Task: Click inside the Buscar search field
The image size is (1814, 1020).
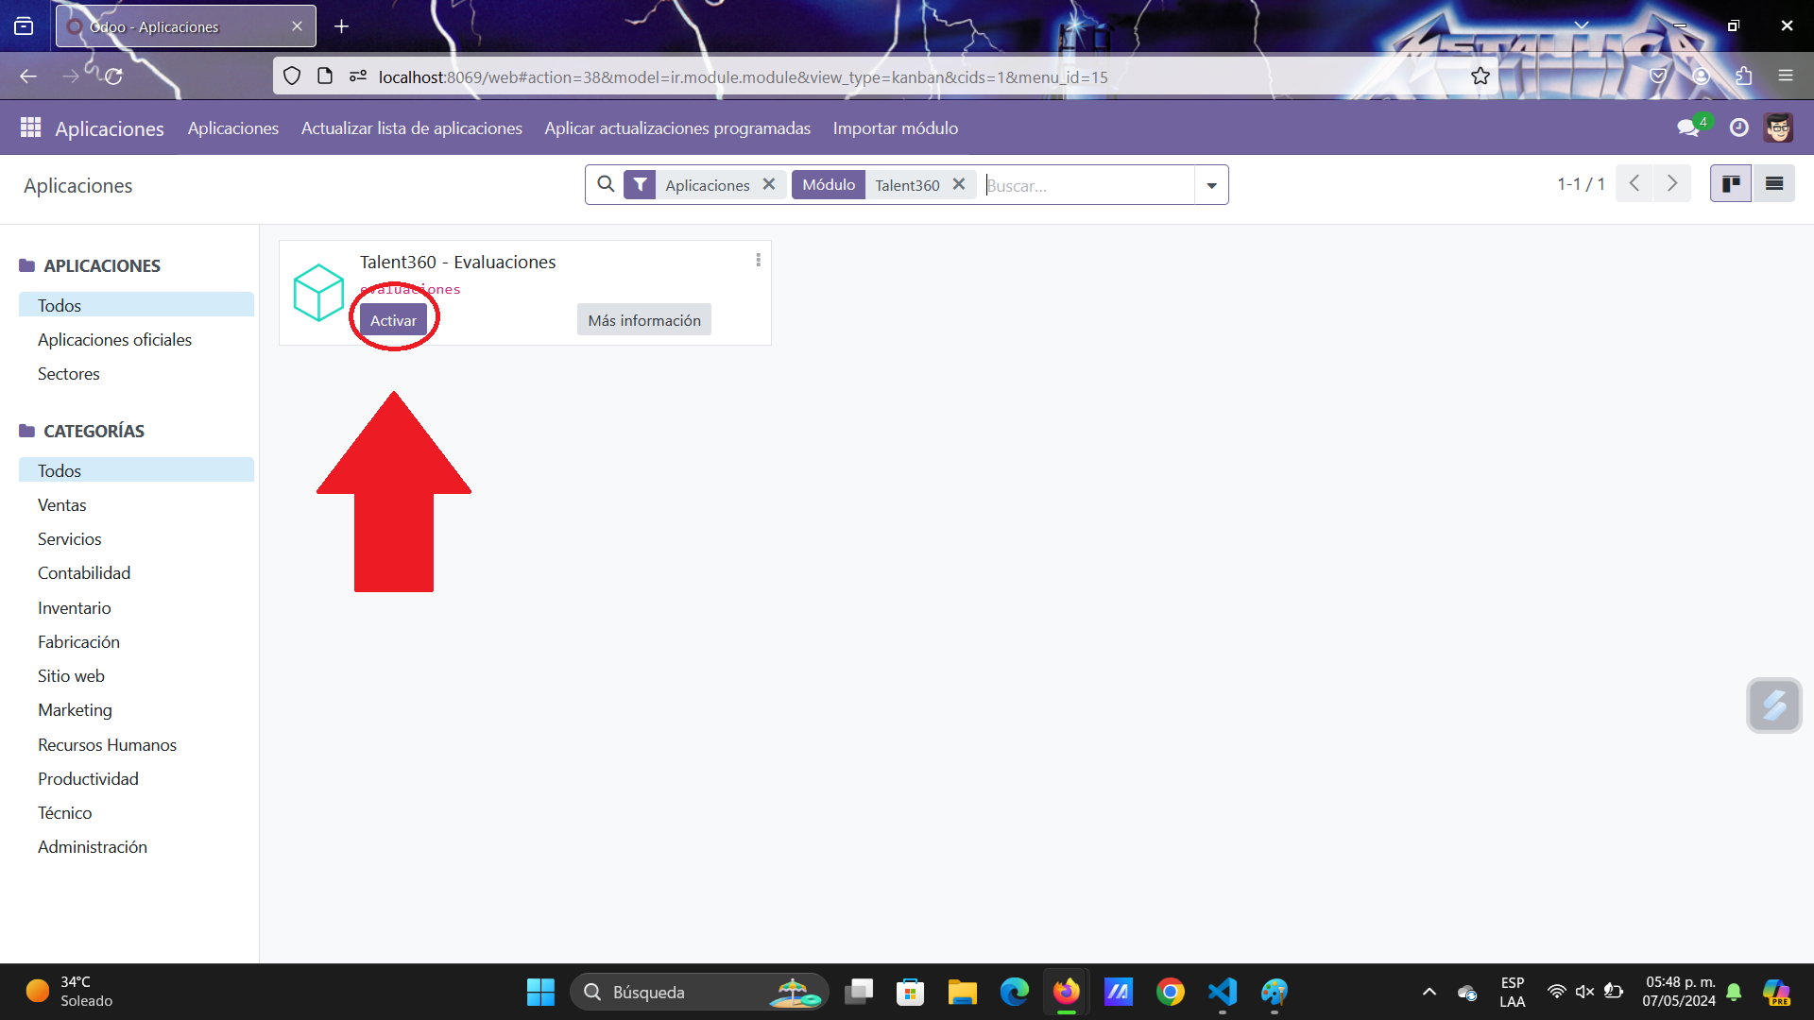Action: [1088, 185]
